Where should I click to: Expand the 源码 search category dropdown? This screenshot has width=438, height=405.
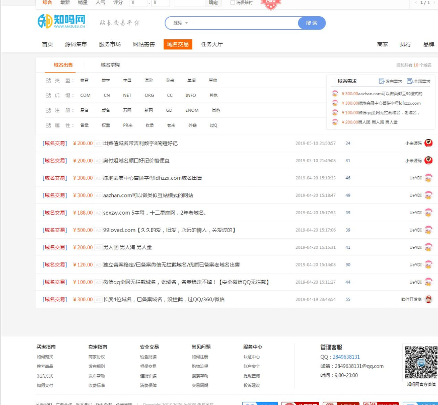pyautogui.click(x=180, y=23)
